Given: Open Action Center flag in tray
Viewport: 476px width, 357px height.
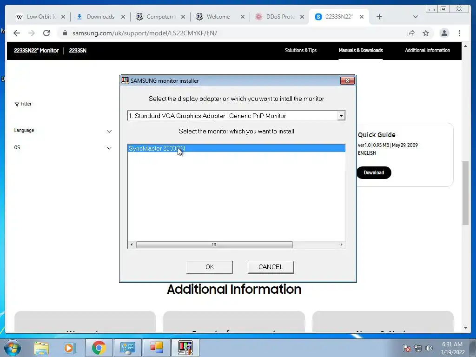Looking at the screenshot, I should [407, 348].
